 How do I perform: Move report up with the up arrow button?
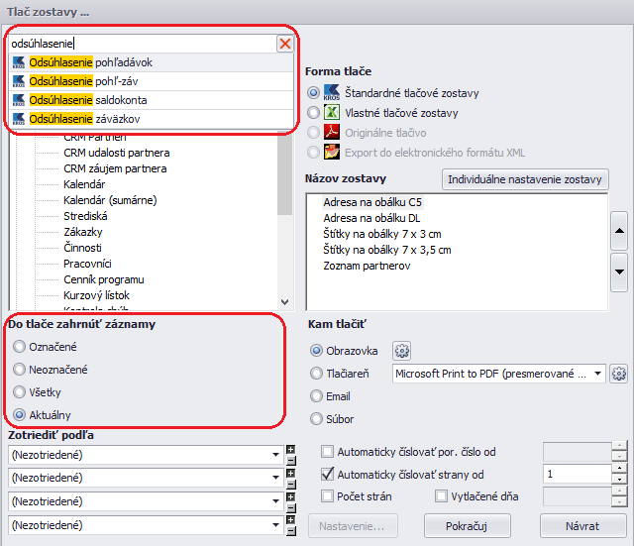coord(619,231)
